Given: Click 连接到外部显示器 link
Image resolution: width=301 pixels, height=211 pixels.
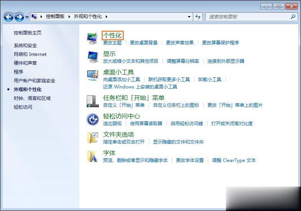Looking at the screenshot, I should click(226, 61).
